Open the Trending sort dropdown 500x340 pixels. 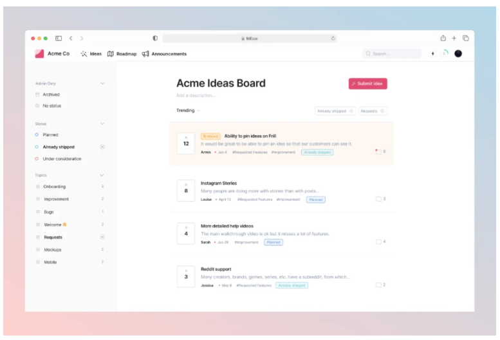[x=188, y=111]
